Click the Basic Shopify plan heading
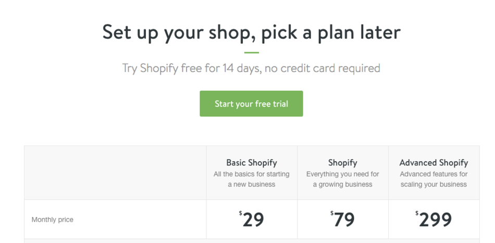 tap(252, 163)
